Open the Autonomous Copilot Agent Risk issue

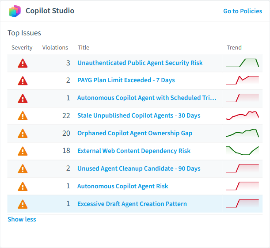(x=122, y=186)
